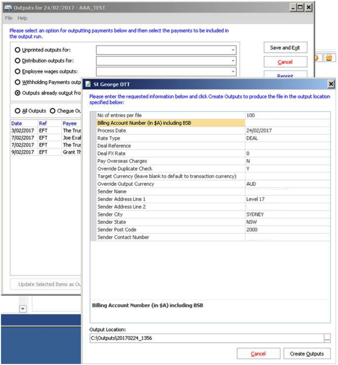Open the Unprinted outputs dropdown list
Screen dimensions: 338x365
[233, 50]
